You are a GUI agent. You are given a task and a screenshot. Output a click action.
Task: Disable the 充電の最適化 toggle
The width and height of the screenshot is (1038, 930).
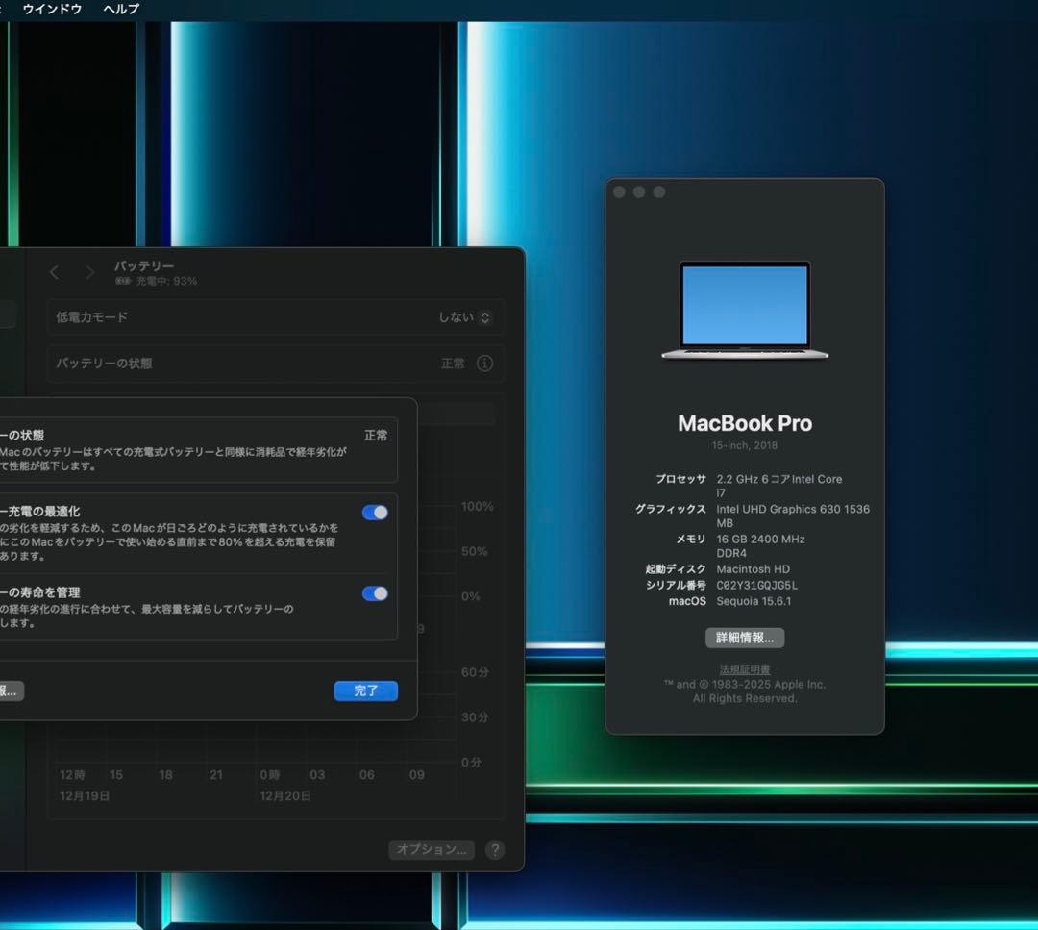[x=375, y=512]
